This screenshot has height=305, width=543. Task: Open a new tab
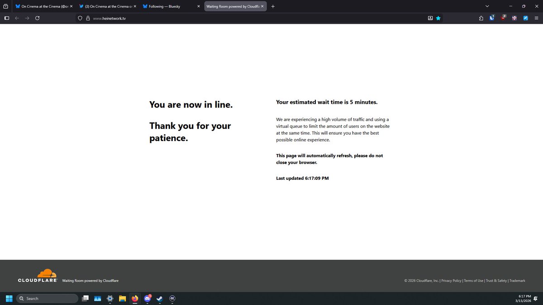click(273, 6)
